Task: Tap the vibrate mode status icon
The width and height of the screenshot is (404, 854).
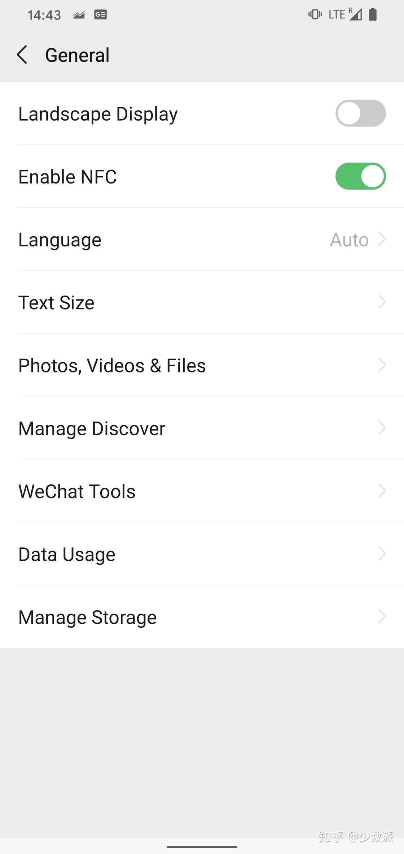Action: click(x=315, y=14)
